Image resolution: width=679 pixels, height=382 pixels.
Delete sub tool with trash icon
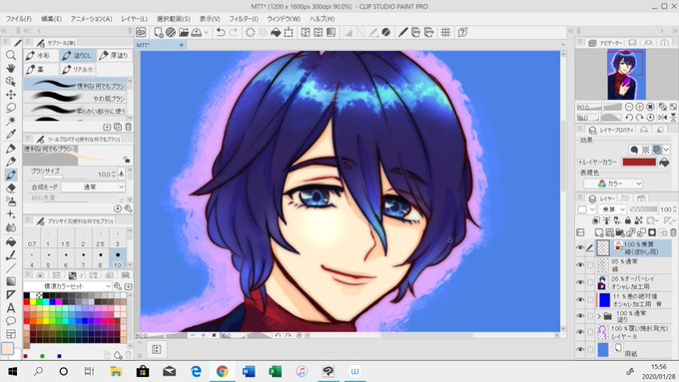128,127
